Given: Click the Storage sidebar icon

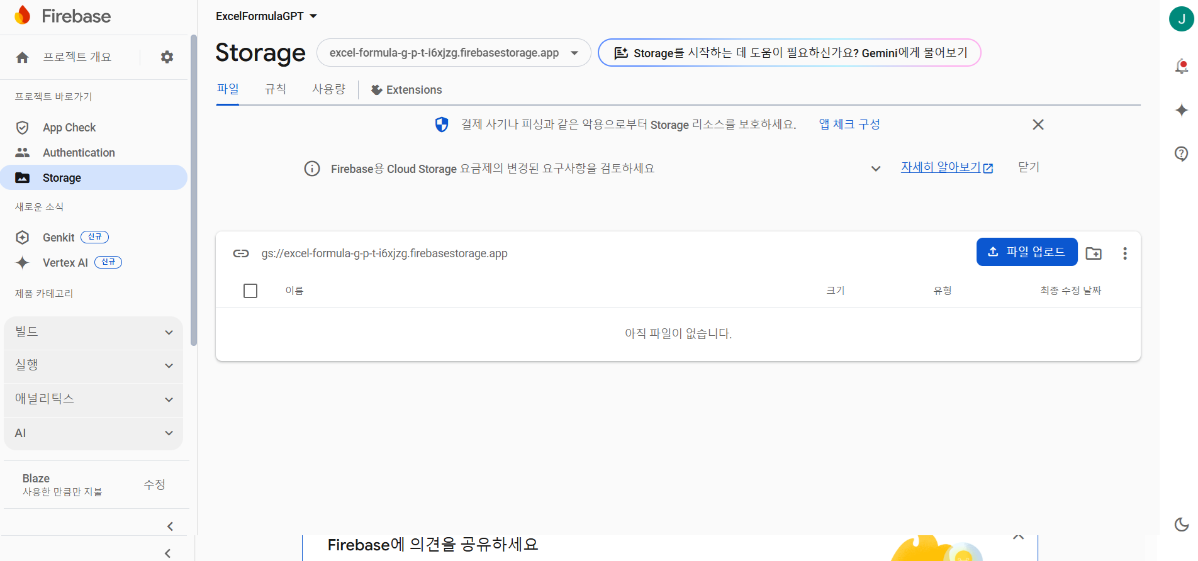Looking at the screenshot, I should [x=23, y=178].
